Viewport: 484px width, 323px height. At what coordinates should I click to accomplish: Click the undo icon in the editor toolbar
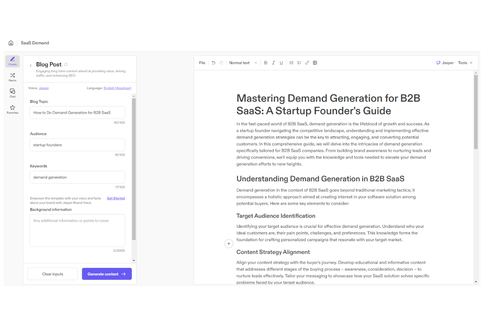click(213, 63)
